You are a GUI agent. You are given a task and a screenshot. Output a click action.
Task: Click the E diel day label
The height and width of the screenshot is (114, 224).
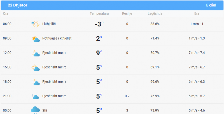coord(211,5)
